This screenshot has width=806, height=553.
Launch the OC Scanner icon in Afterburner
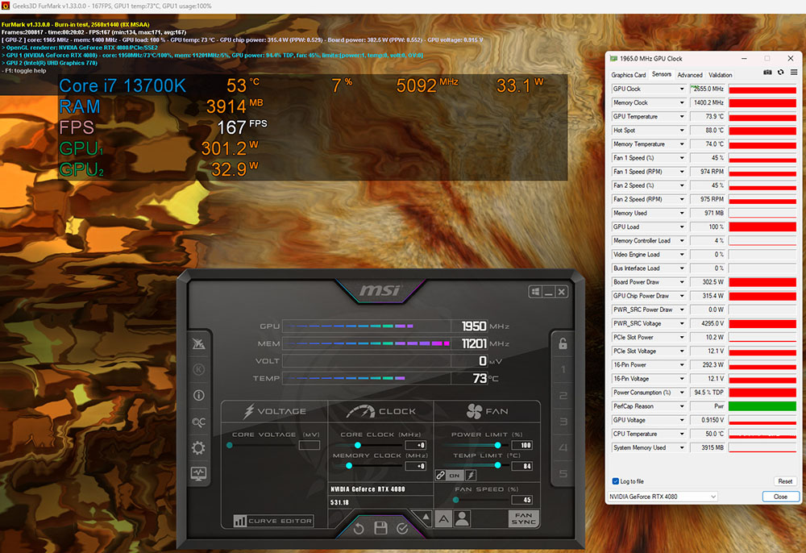point(198,422)
